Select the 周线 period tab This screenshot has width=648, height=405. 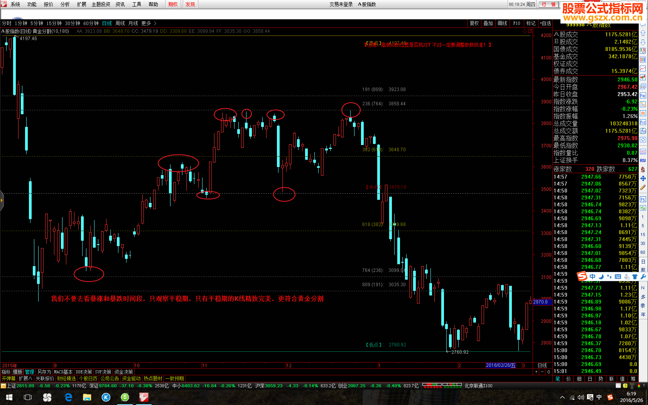pyautogui.click(x=120, y=23)
